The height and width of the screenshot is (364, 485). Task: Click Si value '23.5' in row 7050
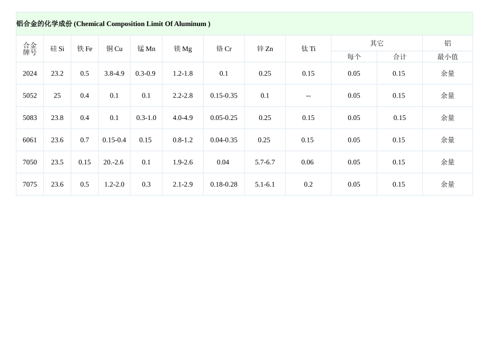(57, 162)
